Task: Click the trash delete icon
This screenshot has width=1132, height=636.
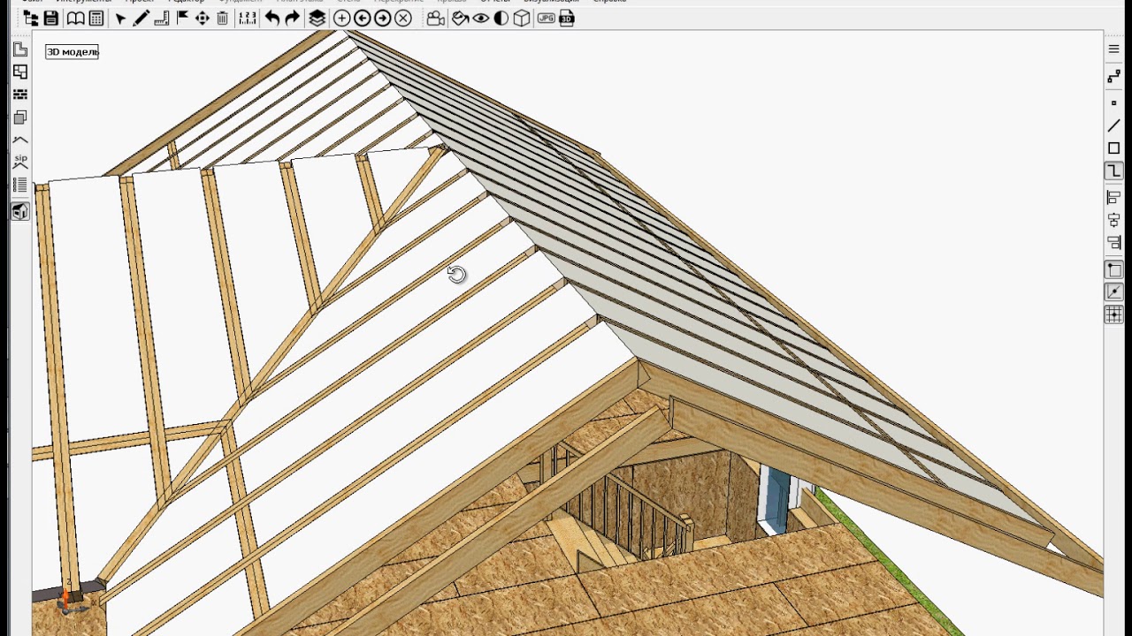Action: click(x=222, y=18)
